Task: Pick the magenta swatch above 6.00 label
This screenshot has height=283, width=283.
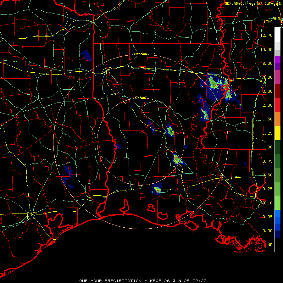Action: (278, 59)
